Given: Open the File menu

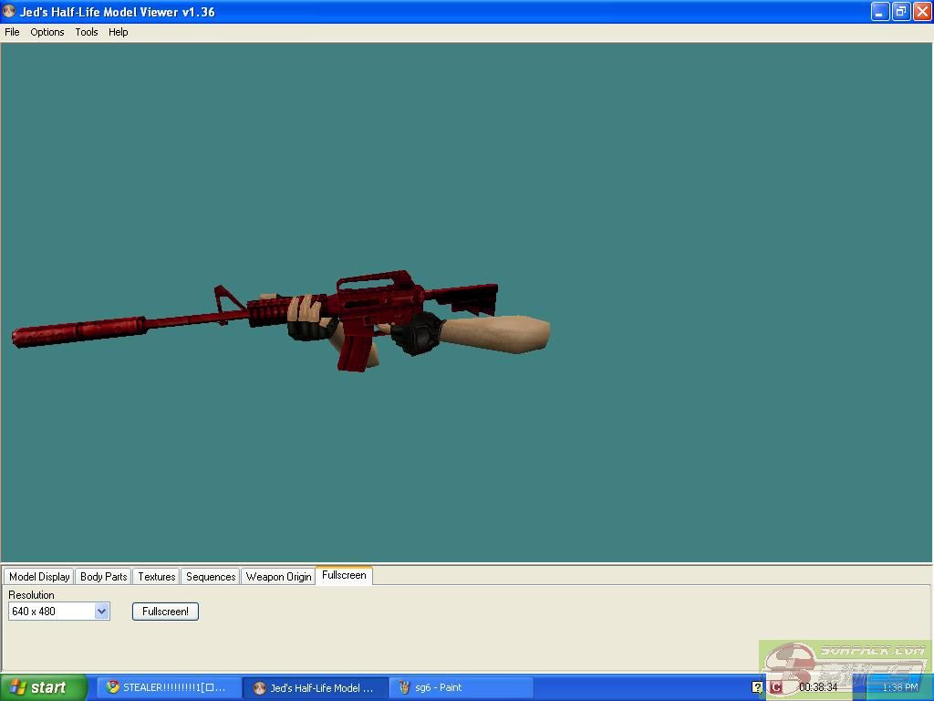Looking at the screenshot, I should coord(12,32).
